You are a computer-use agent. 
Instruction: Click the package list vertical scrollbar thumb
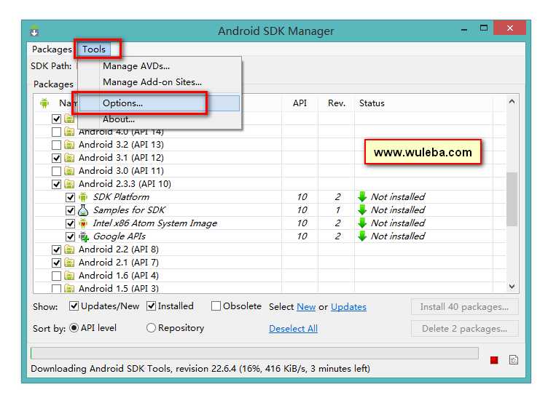point(512,199)
